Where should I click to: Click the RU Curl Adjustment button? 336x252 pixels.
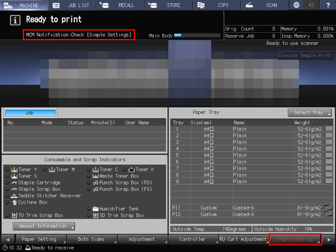coord(243,239)
